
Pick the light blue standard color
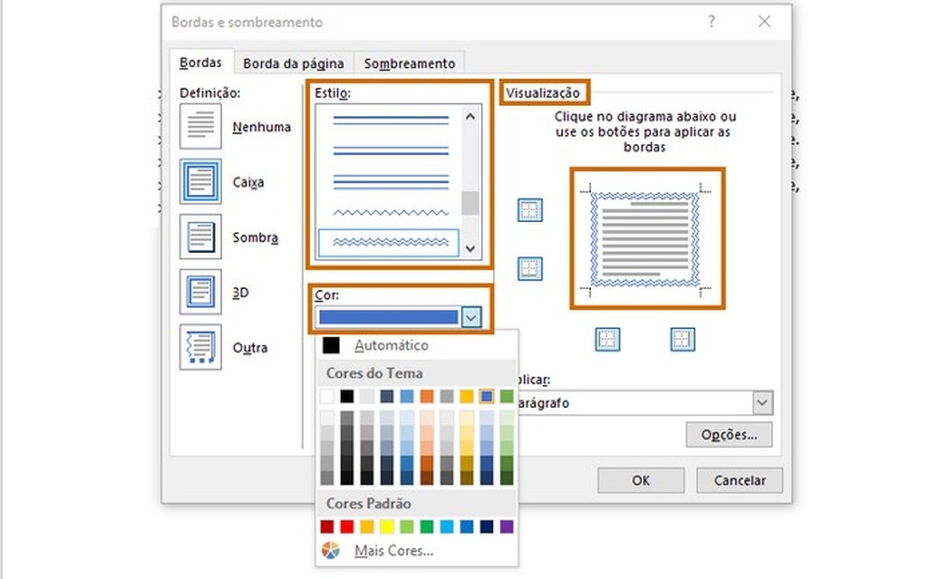[447, 526]
